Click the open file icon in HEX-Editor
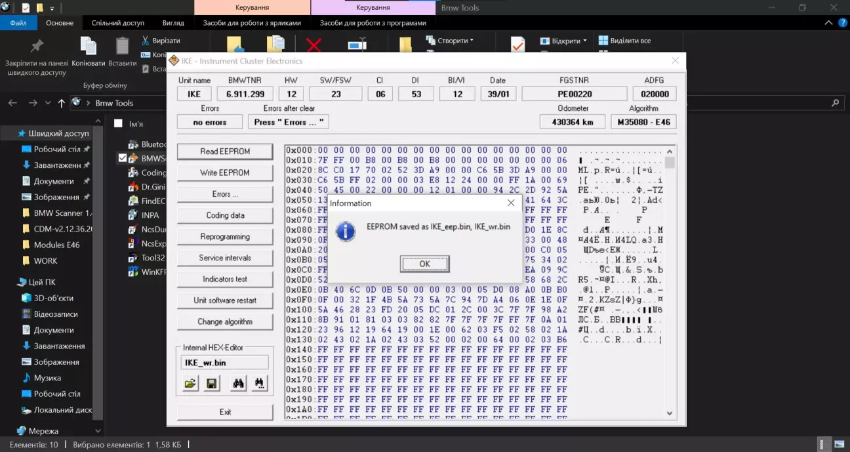 coord(190,384)
